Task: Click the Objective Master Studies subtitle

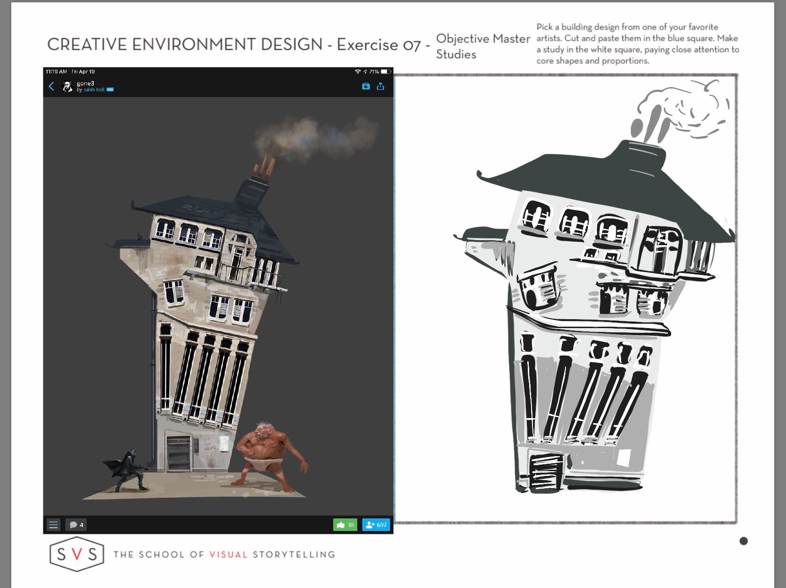Action: click(x=483, y=46)
